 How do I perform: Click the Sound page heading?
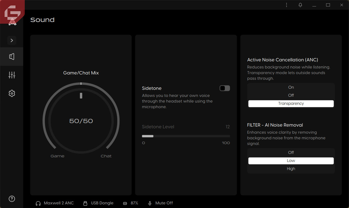coord(42,20)
